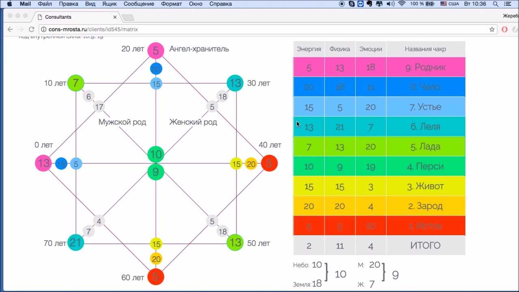
Task: Click the battery status icon
Action: pyautogui.click(x=431, y=4)
